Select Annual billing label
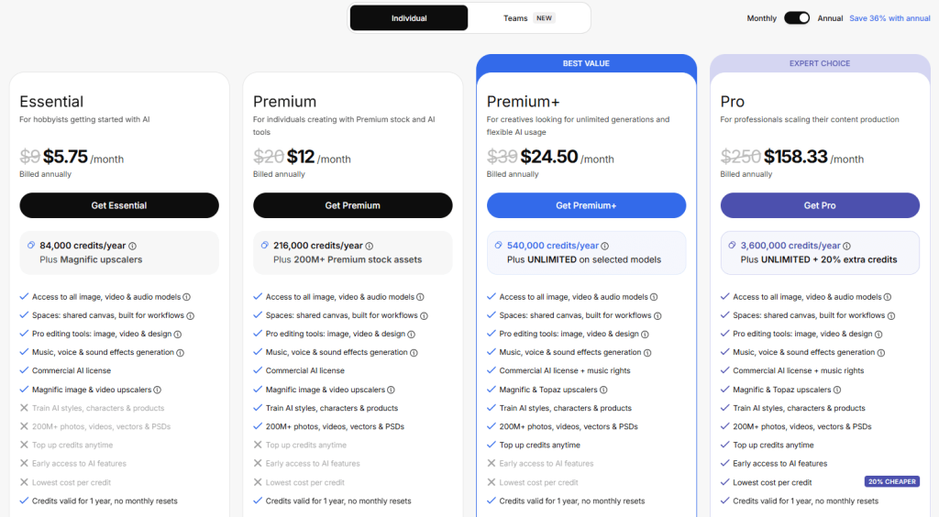Image resolution: width=939 pixels, height=517 pixels. click(x=830, y=18)
